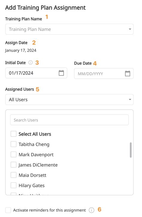
Task: Click into the Search Users field
Action: pyautogui.click(x=70, y=120)
